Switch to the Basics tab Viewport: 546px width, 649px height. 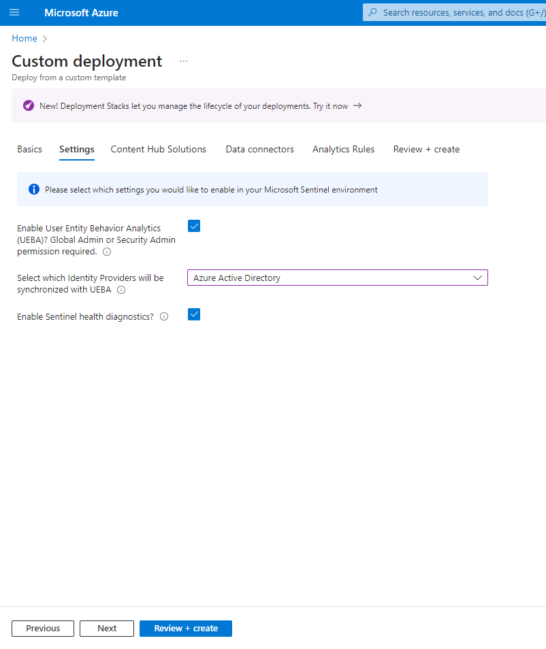coord(29,150)
